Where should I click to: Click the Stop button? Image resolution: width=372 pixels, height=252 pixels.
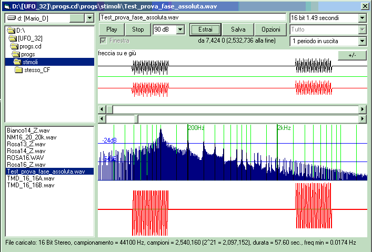(x=138, y=29)
